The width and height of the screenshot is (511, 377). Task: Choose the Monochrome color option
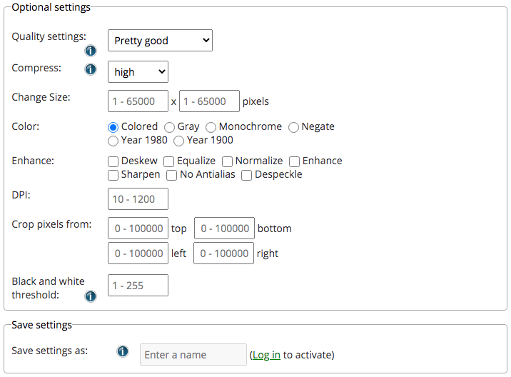pos(211,127)
